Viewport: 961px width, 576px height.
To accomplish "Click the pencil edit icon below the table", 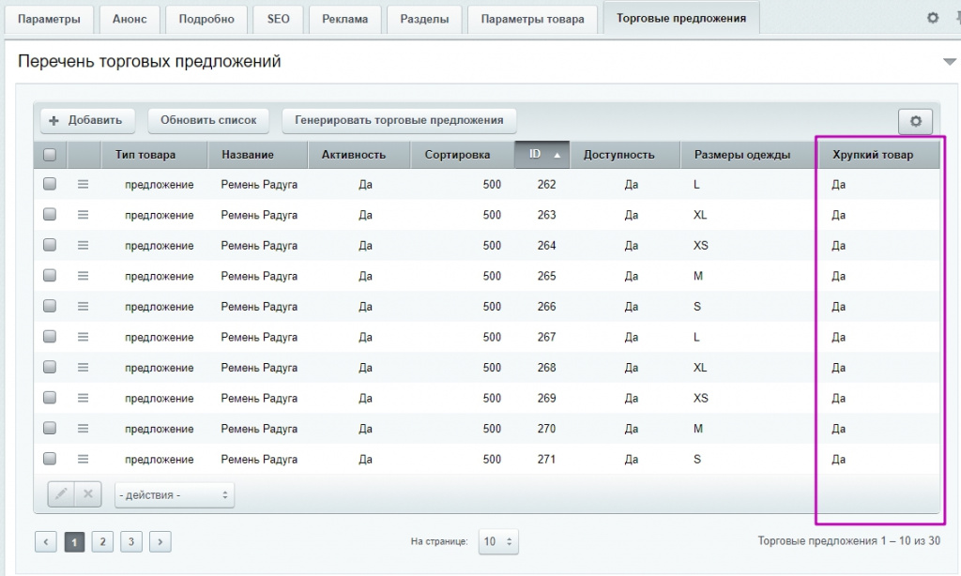I will [61, 493].
